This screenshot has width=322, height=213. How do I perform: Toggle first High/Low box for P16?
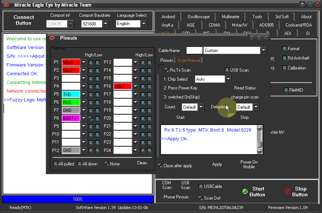tap(143, 86)
